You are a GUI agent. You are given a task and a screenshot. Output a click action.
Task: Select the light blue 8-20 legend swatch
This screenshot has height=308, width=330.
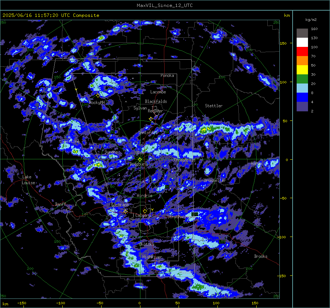pyautogui.click(x=302, y=88)
